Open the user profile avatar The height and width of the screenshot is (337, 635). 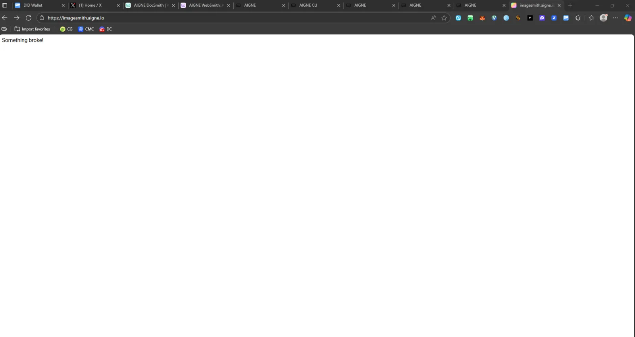point(604,18)
